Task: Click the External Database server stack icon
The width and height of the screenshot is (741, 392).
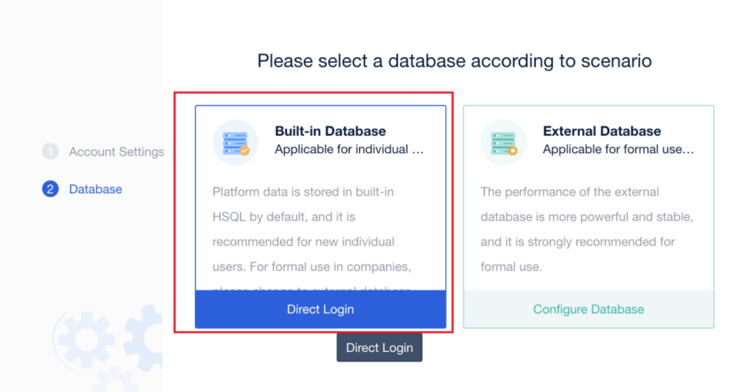Action: click(x=503, y=141)
